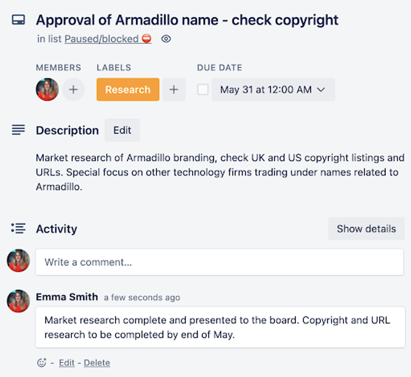The width and height of the screenshot is (411, 377).
Task: Click Emma Smith's avatar beside her comment
Action: (x=18, y=301)
